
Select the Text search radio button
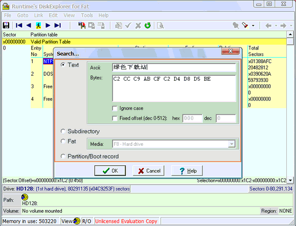63,65
